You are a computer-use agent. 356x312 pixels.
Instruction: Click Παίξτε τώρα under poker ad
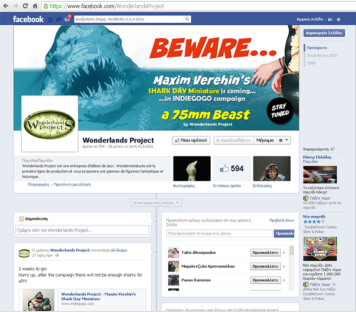(320, 198)
